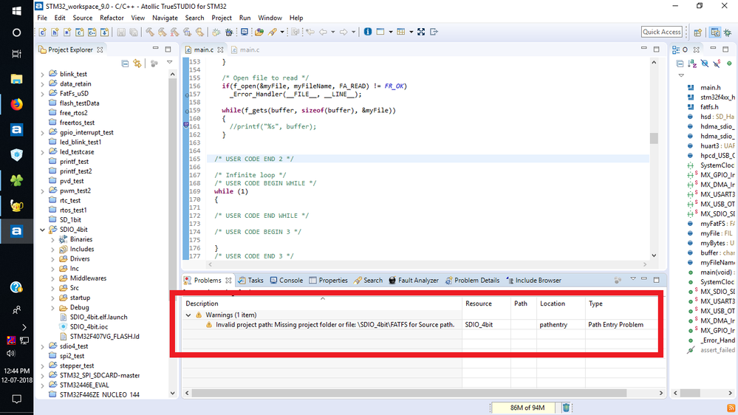Switch to the Fault Analyzer tab

click(413, 281)
